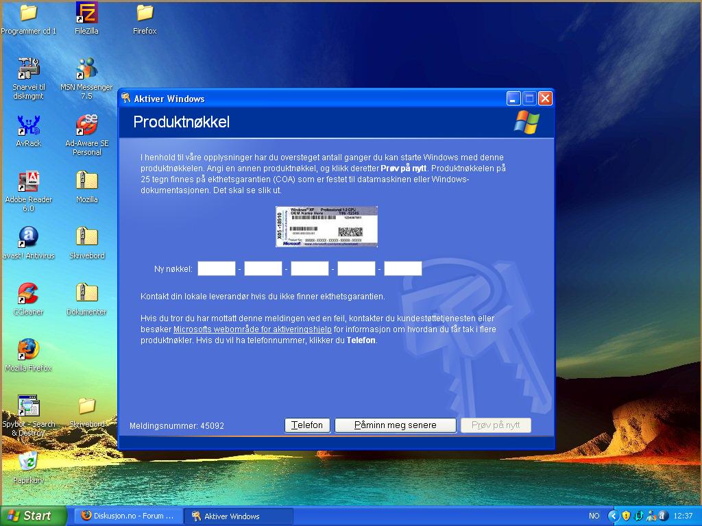
Task: Click the avast tray icon
Action: coord(662,516)
